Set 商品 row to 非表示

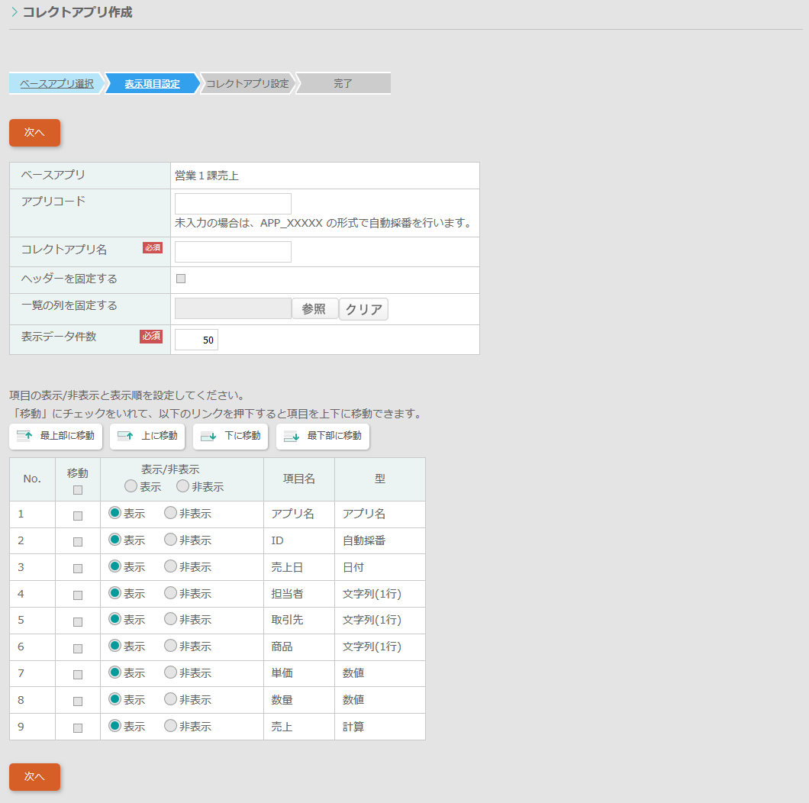click(170, 646)
